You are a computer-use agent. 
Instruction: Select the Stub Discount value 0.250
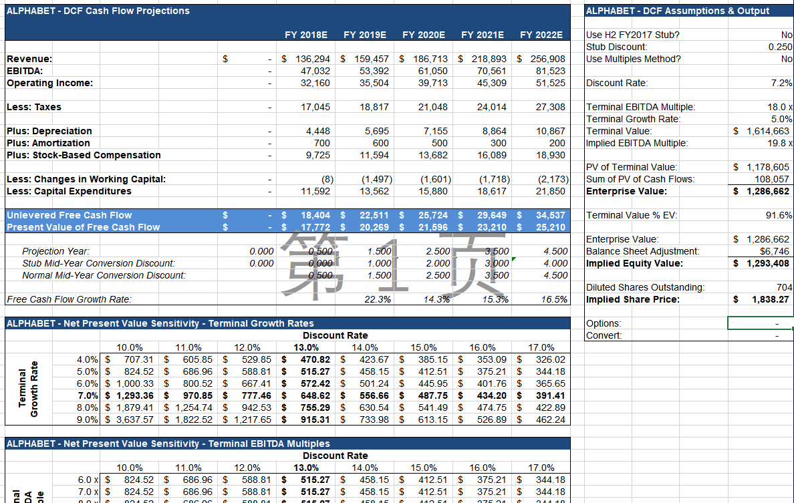[780, 47]
